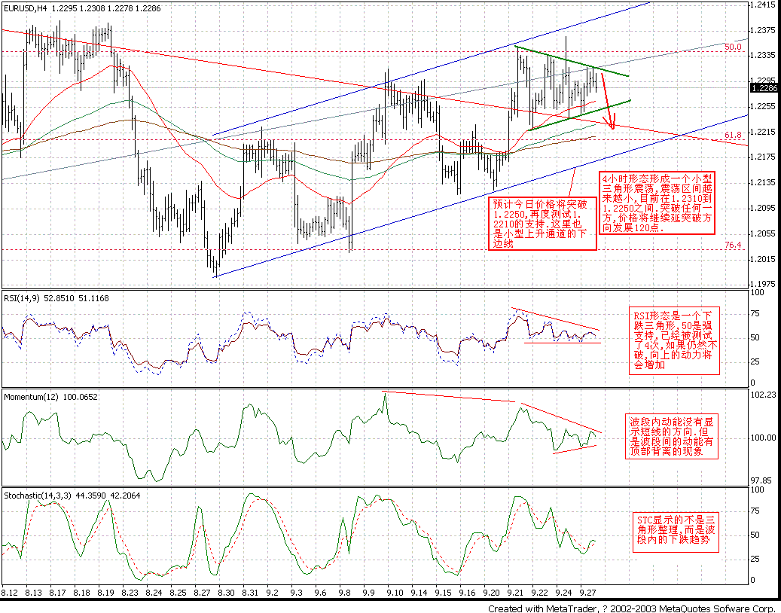This screenshot has width=781, height=613.
Task: Click the 1.2055 price axis value
Action: 764,233
